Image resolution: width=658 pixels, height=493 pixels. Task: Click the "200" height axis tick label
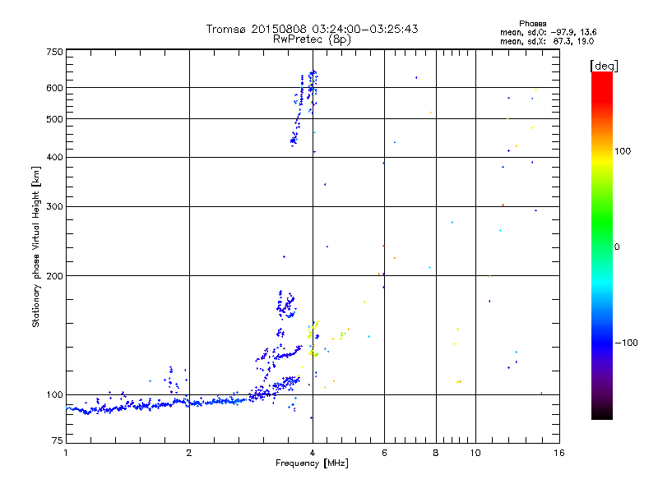(x=54, y=276)
